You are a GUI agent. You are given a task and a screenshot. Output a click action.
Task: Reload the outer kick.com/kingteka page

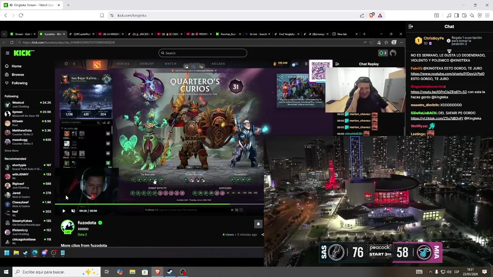[x=21, y=15]
